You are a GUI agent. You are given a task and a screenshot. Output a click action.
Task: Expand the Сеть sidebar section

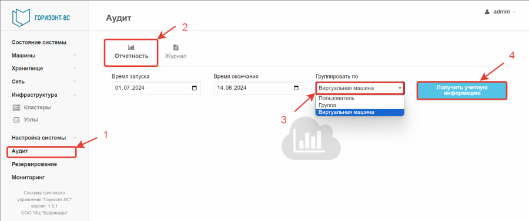pyautogui.click(x=75, y=81)
